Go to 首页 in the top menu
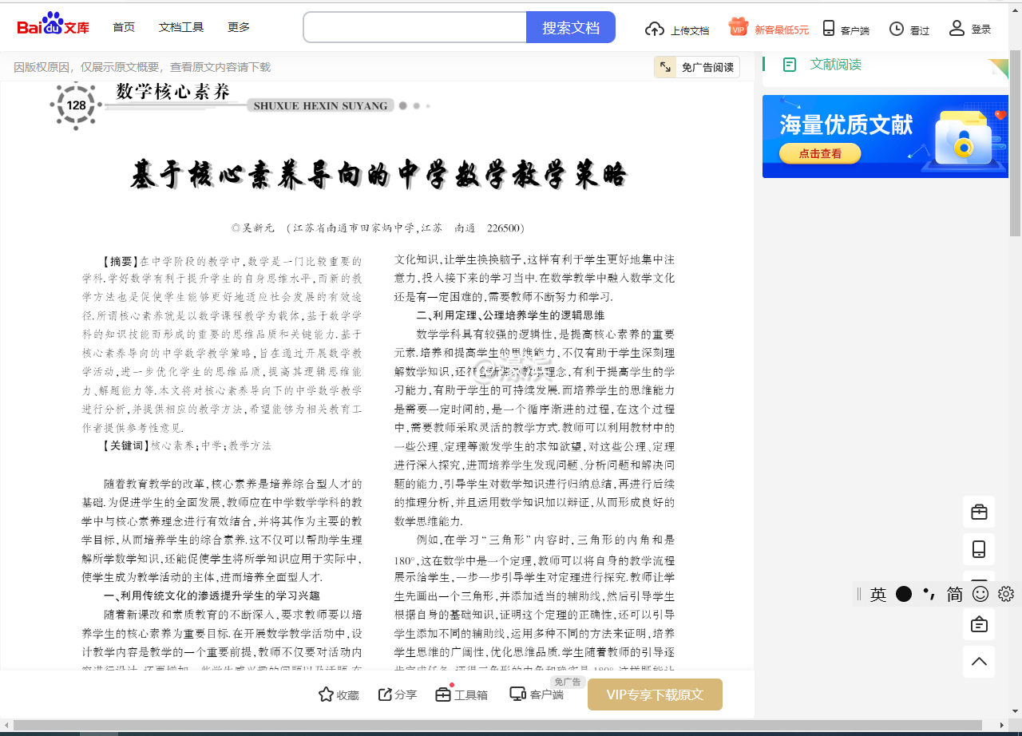Viewport: 1022px width, 736px height. [x=124, y=26]
